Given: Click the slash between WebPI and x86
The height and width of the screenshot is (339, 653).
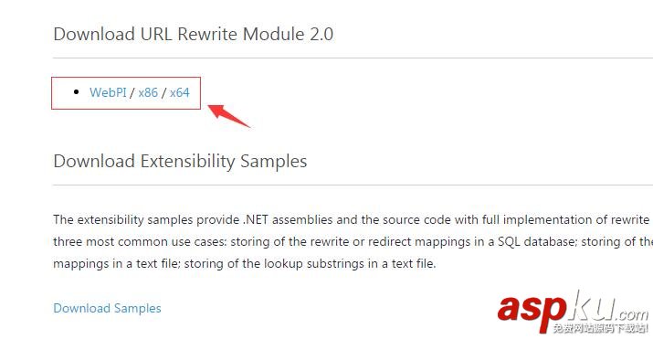Looking at the screenshot, I should pyautogui.click(x=132, y=92).
